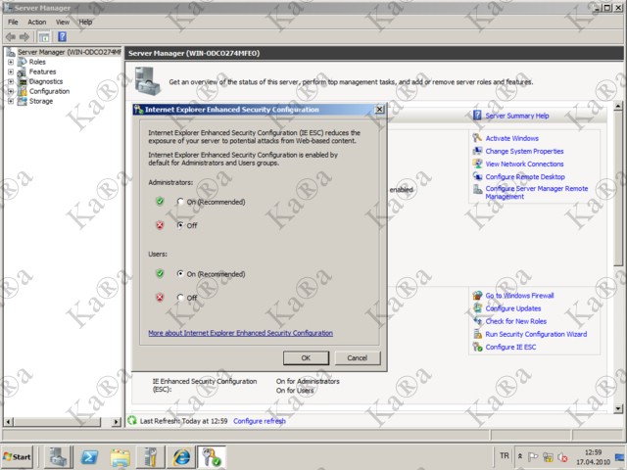Click the Configure refresh link
Image resolution: width=627 pixels, height=470 pixels.
pyautogui.click(x=259, y=421)
